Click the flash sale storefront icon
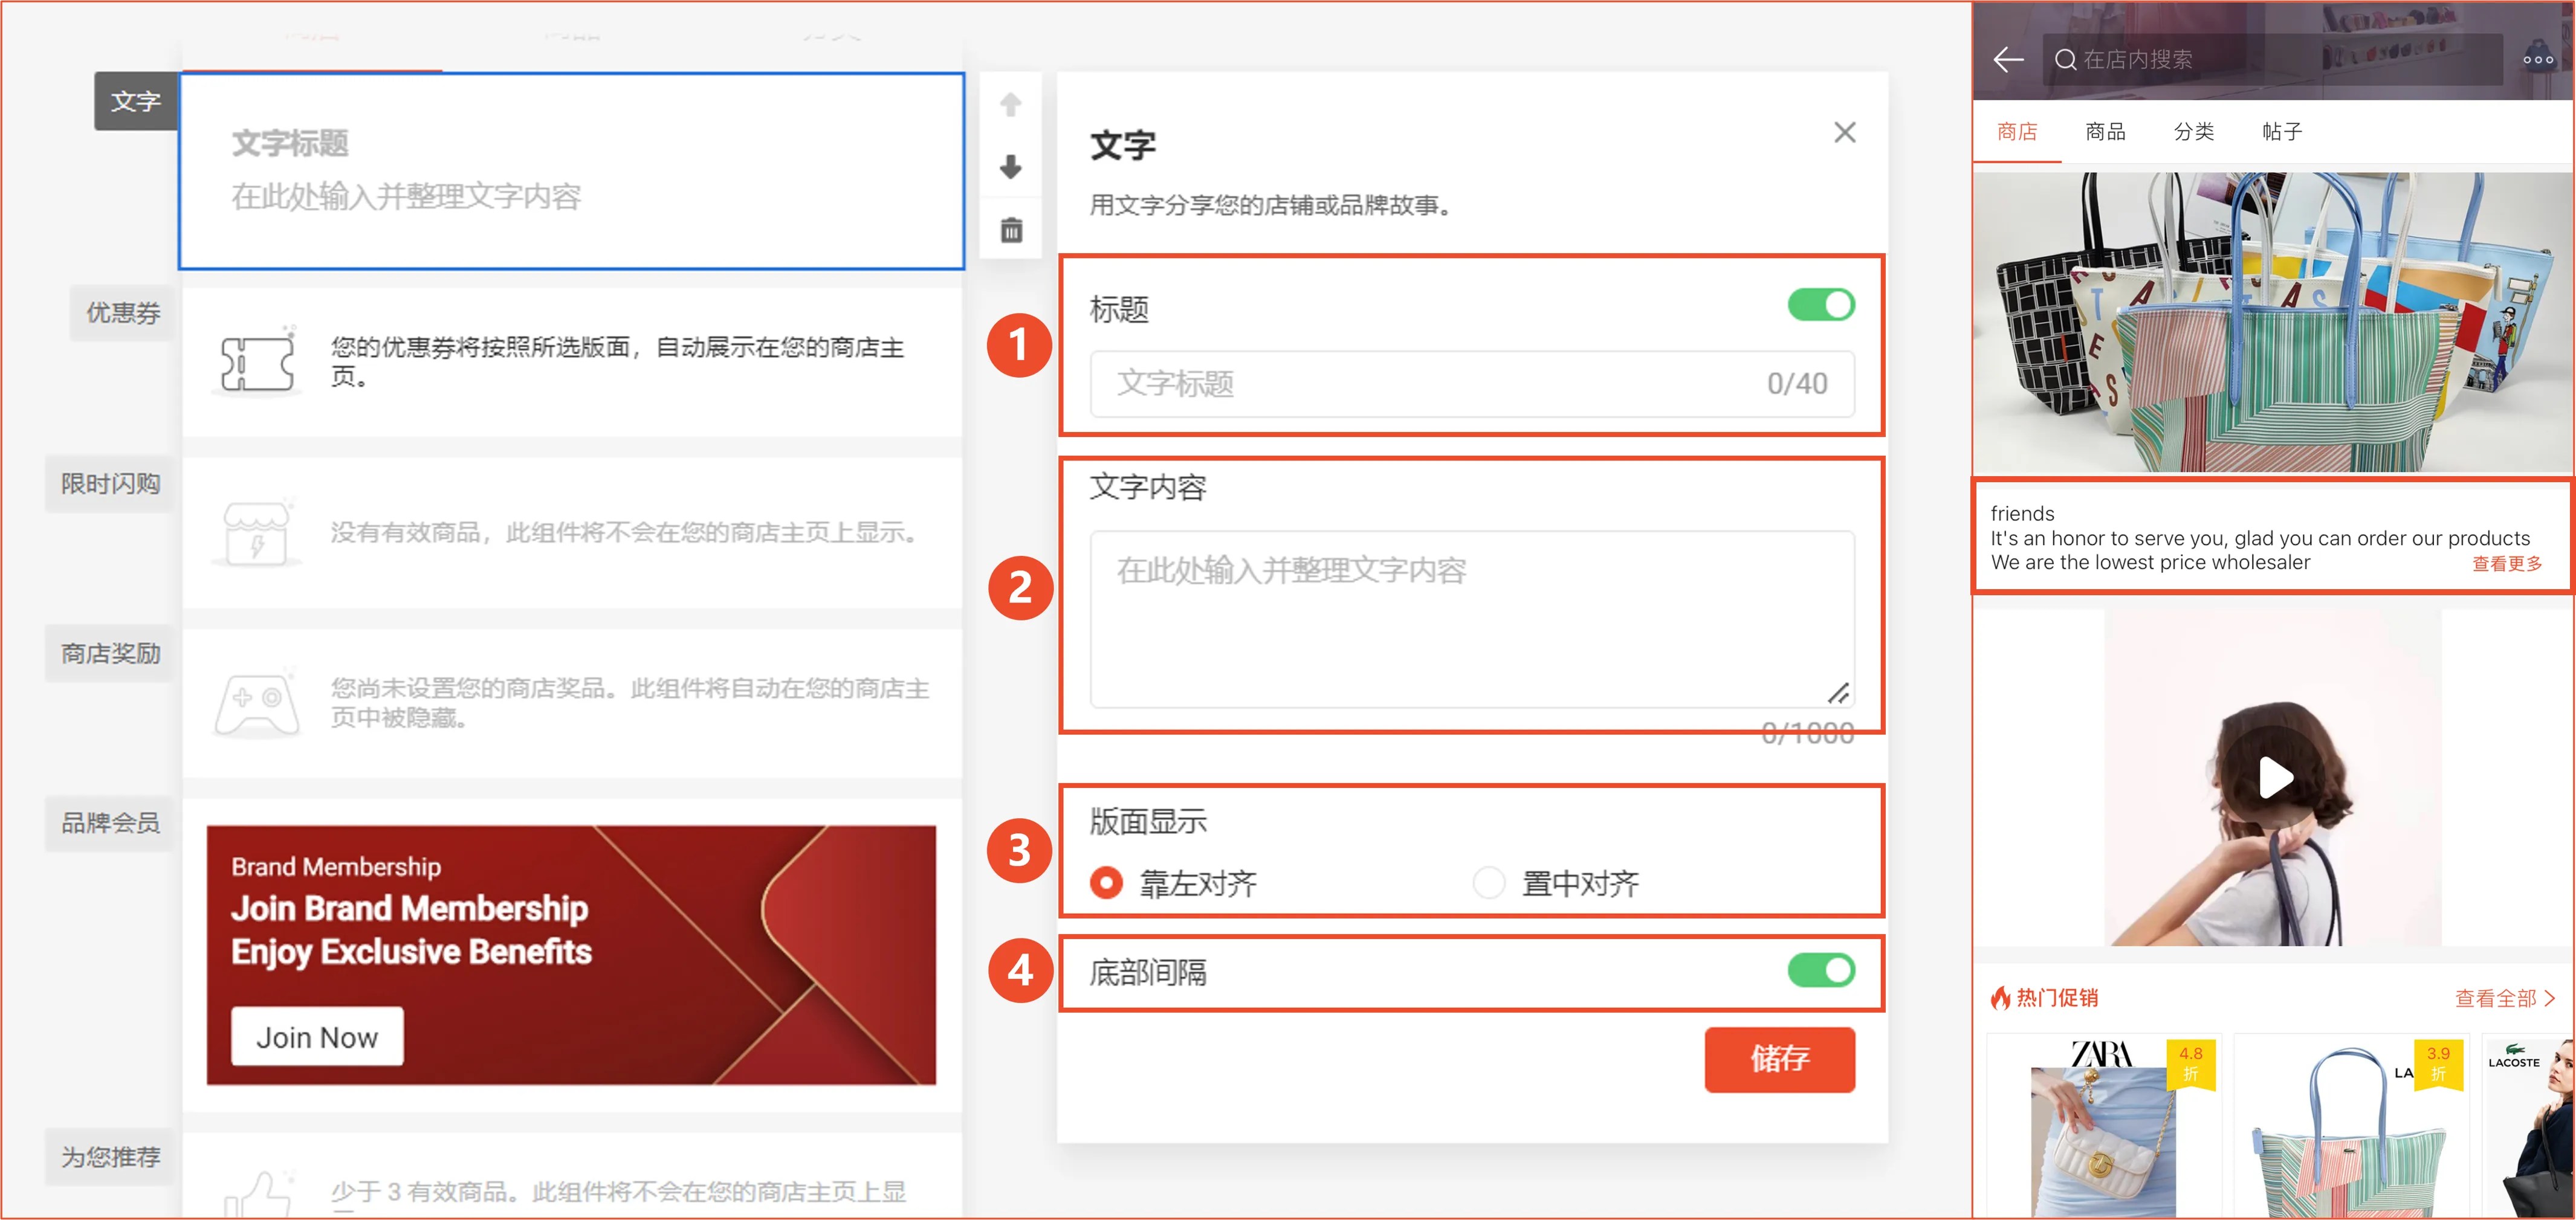Image resolution: width=2576 pixels, height=1220 pixels. (257, 533)
